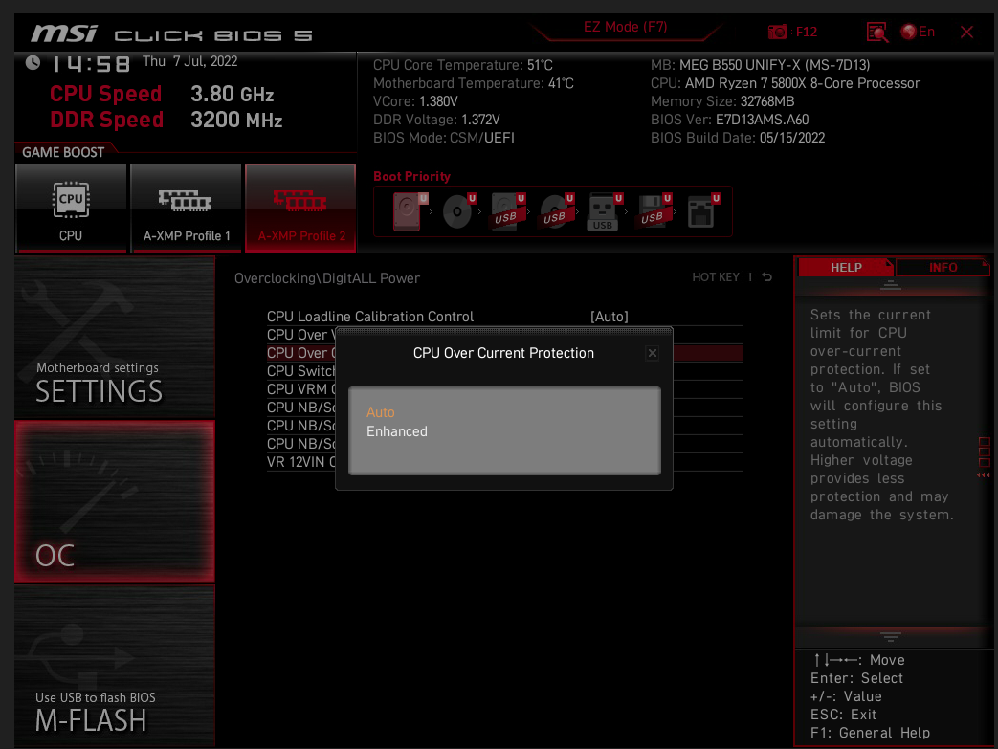The image size is (998, 749).
Task: Select CPU Loadline Calibration Control row
Action: [x=504, y=317]
